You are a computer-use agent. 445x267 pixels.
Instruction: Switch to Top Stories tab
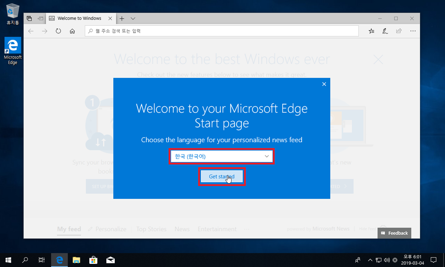151,229
